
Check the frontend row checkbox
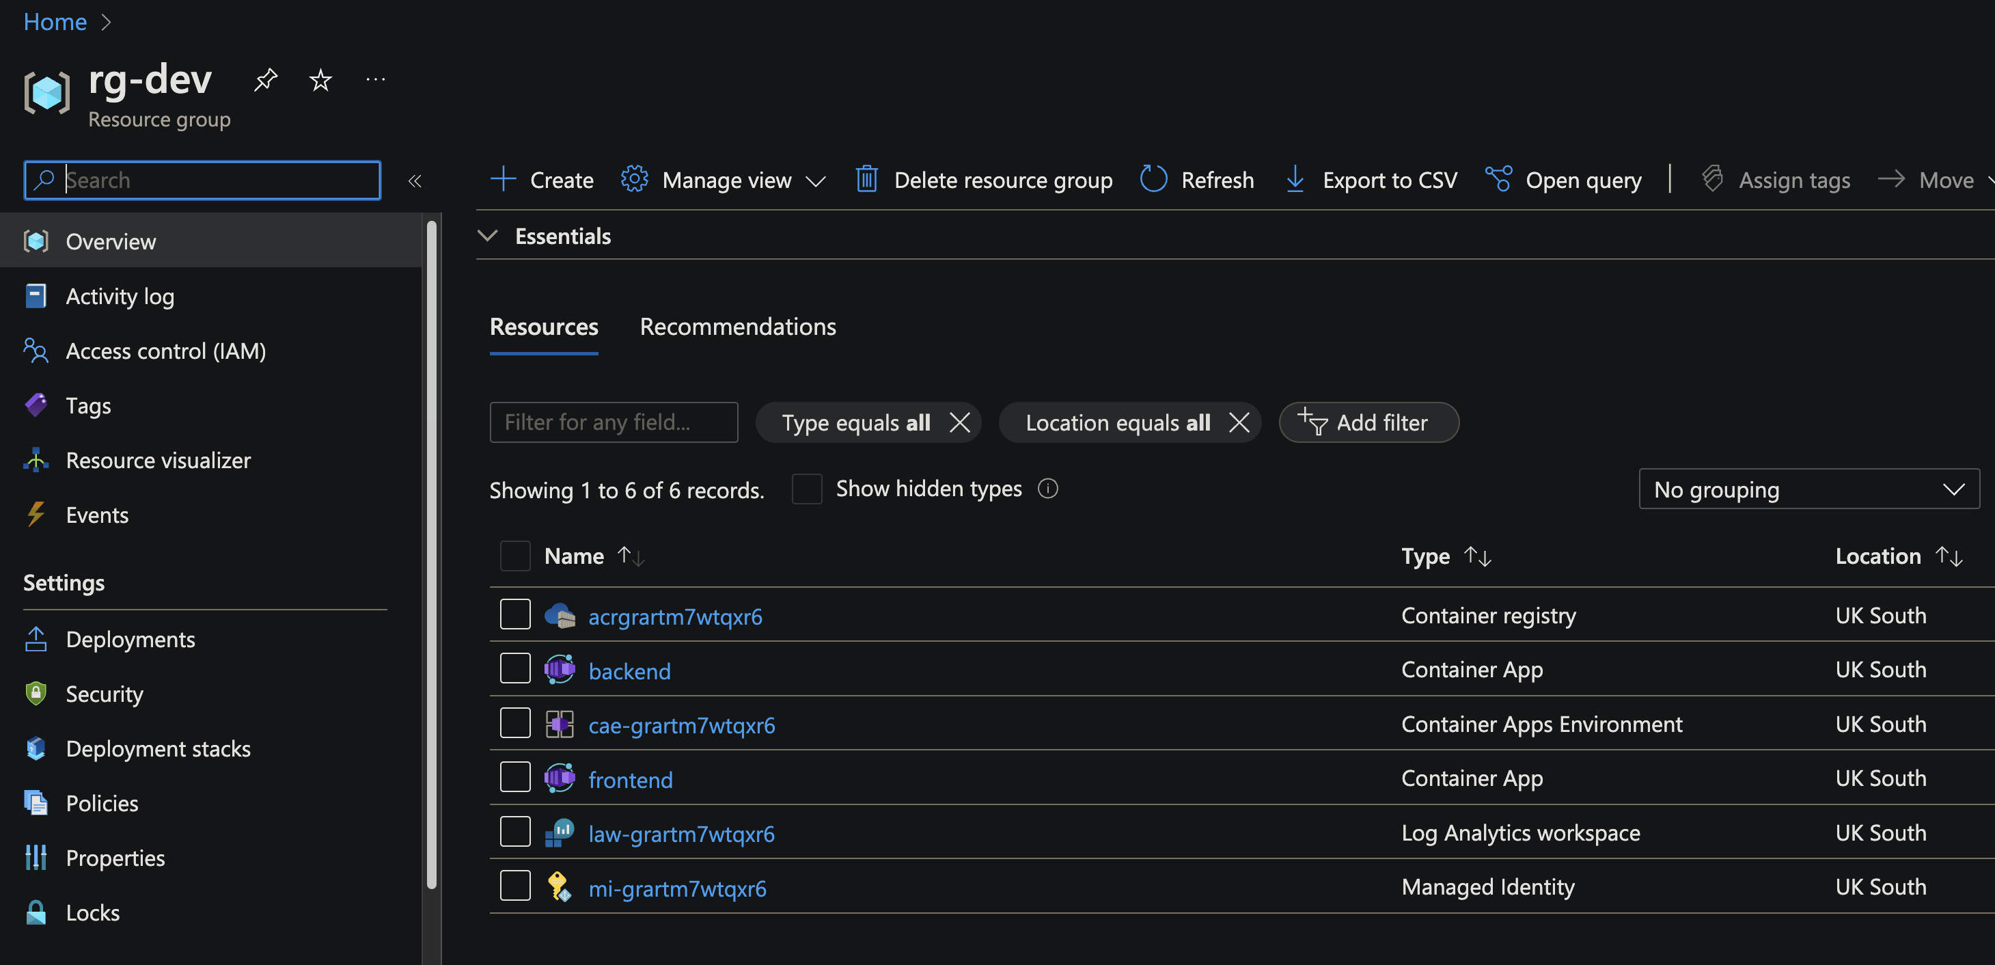515,777
